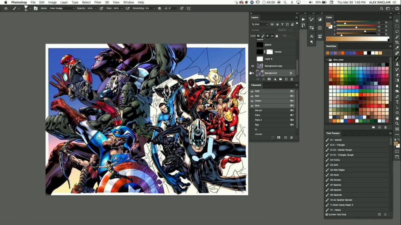Open the Layers panel menu
401x225 pixels.
[296, 17]
